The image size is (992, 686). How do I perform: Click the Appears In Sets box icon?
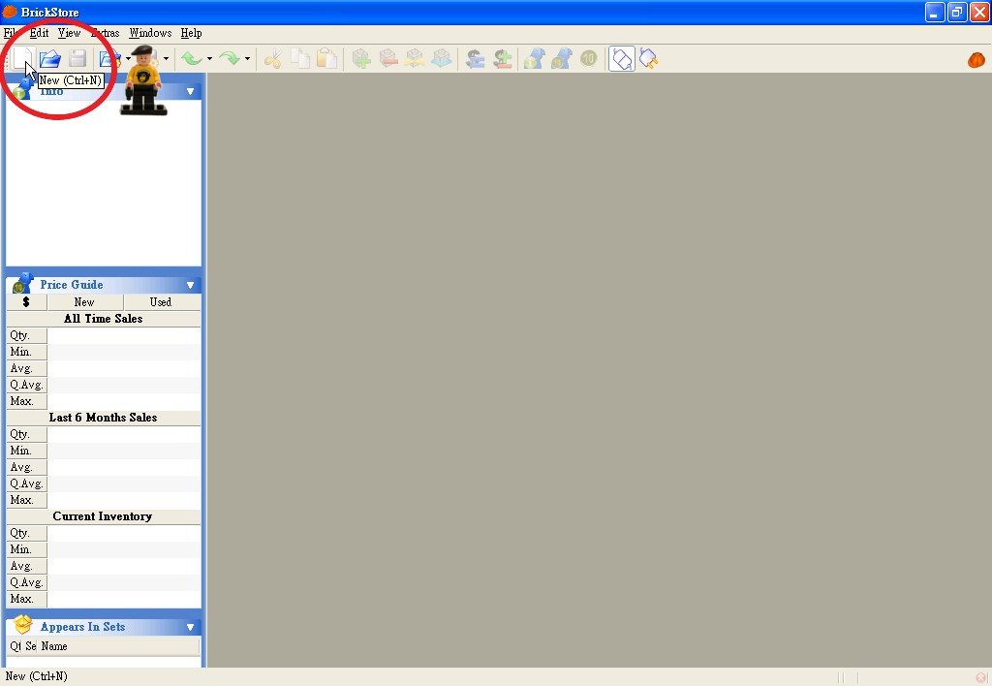tap(23, 625)
